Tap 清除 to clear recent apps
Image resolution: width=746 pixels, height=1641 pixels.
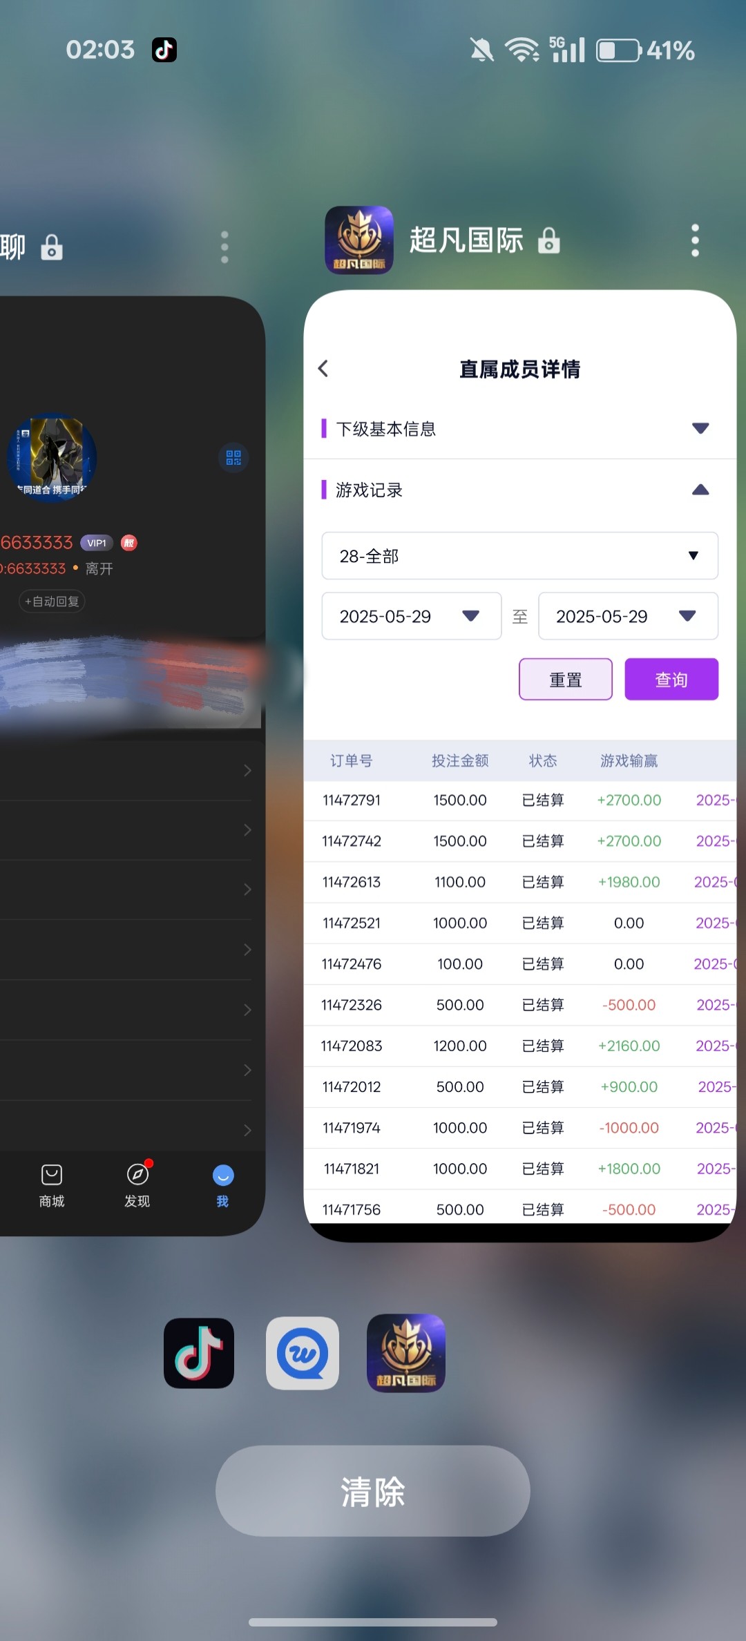(373, 1492)
